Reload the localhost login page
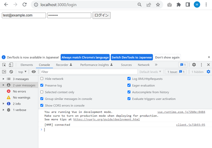This screenshot has width=212, height=148. (24, 5)
